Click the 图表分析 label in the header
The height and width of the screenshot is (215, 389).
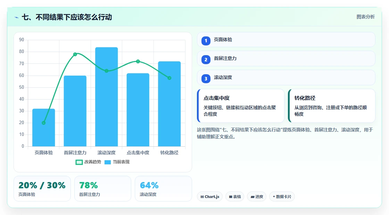[x=365, y=17]
